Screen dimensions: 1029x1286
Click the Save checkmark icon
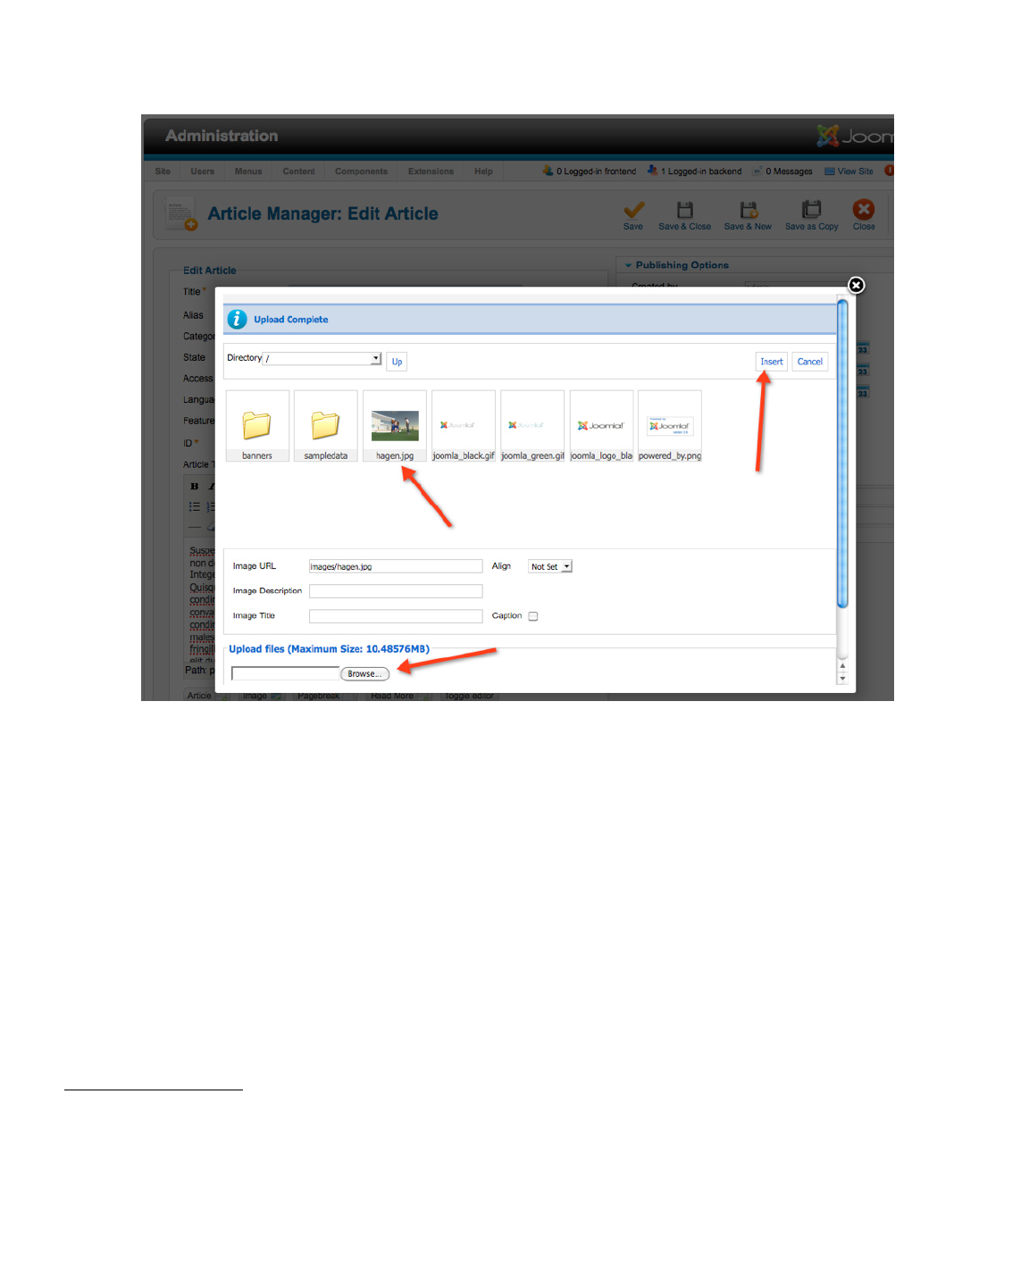coord(633,210)
